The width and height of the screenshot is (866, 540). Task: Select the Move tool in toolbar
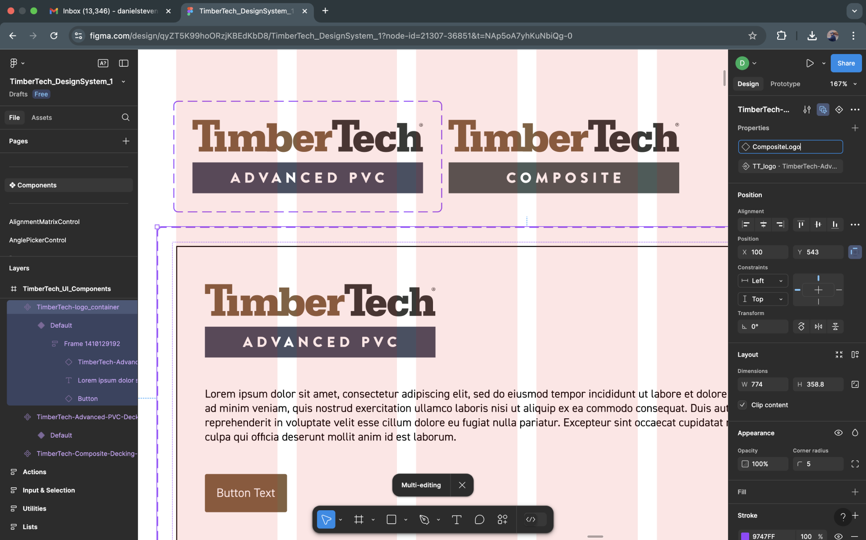326,519
